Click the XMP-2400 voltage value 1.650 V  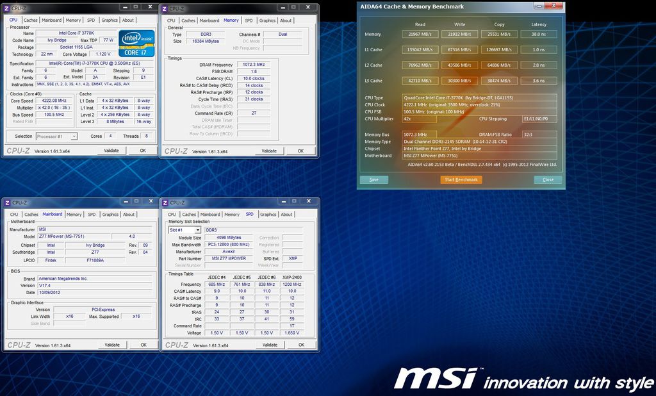(x=291, y=333)
